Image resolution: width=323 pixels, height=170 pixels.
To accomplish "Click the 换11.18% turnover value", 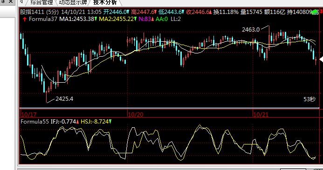I will (226, 12).
